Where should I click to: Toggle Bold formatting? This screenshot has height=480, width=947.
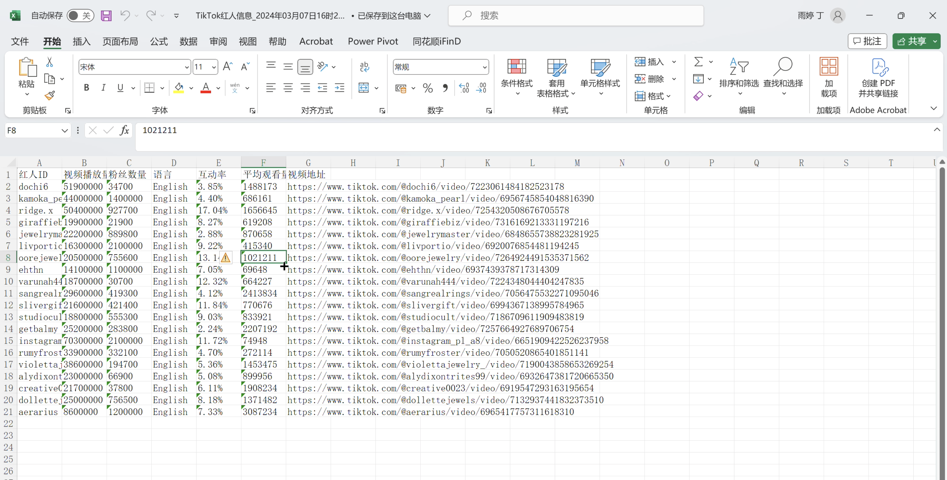coord(86,88)
